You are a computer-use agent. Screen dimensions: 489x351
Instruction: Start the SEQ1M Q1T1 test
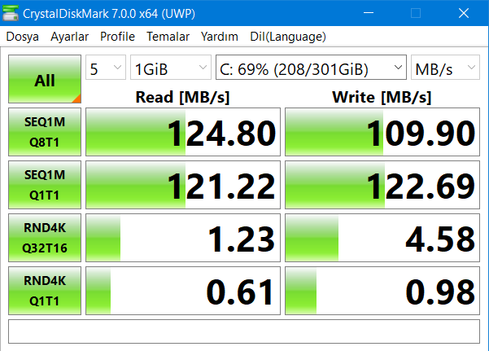(x=45, y=185)
